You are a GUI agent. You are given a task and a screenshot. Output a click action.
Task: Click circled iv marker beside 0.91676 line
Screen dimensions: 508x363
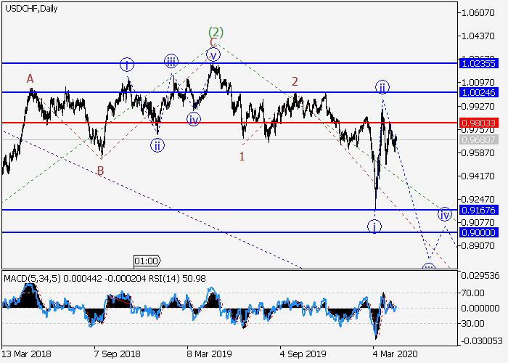tap(444, 214)
